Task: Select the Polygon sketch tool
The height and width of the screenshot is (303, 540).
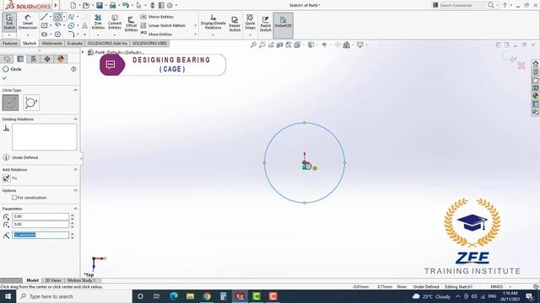Action: 57,35
